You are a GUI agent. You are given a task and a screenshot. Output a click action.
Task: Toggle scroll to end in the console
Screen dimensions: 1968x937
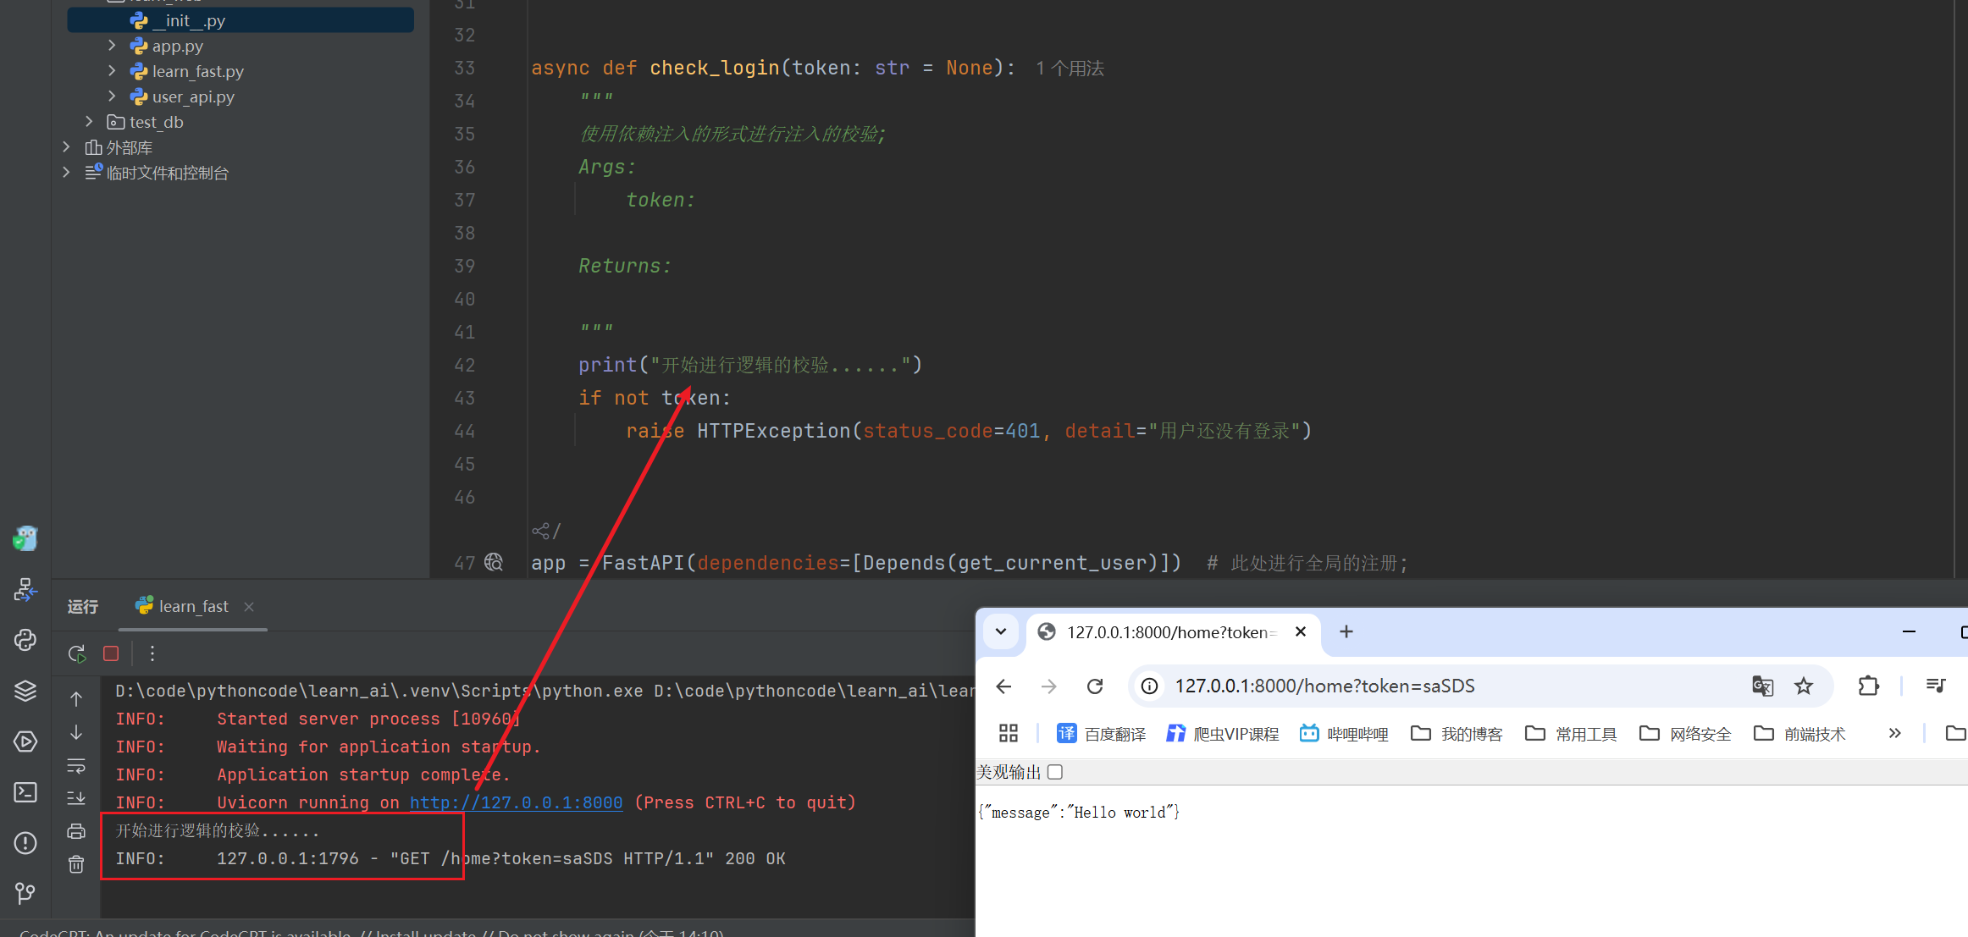(76, 798)
